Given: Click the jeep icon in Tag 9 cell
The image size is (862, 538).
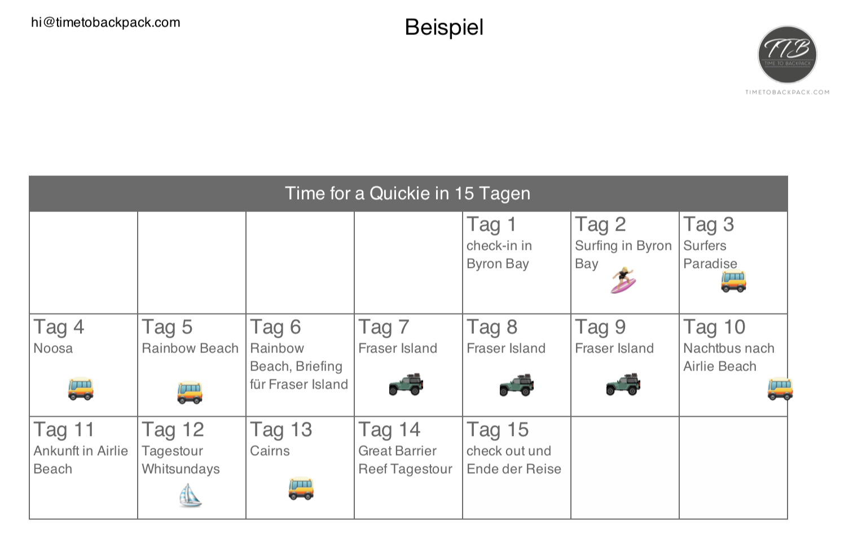Looking at the screenshot, I should (x=623, y=385).
